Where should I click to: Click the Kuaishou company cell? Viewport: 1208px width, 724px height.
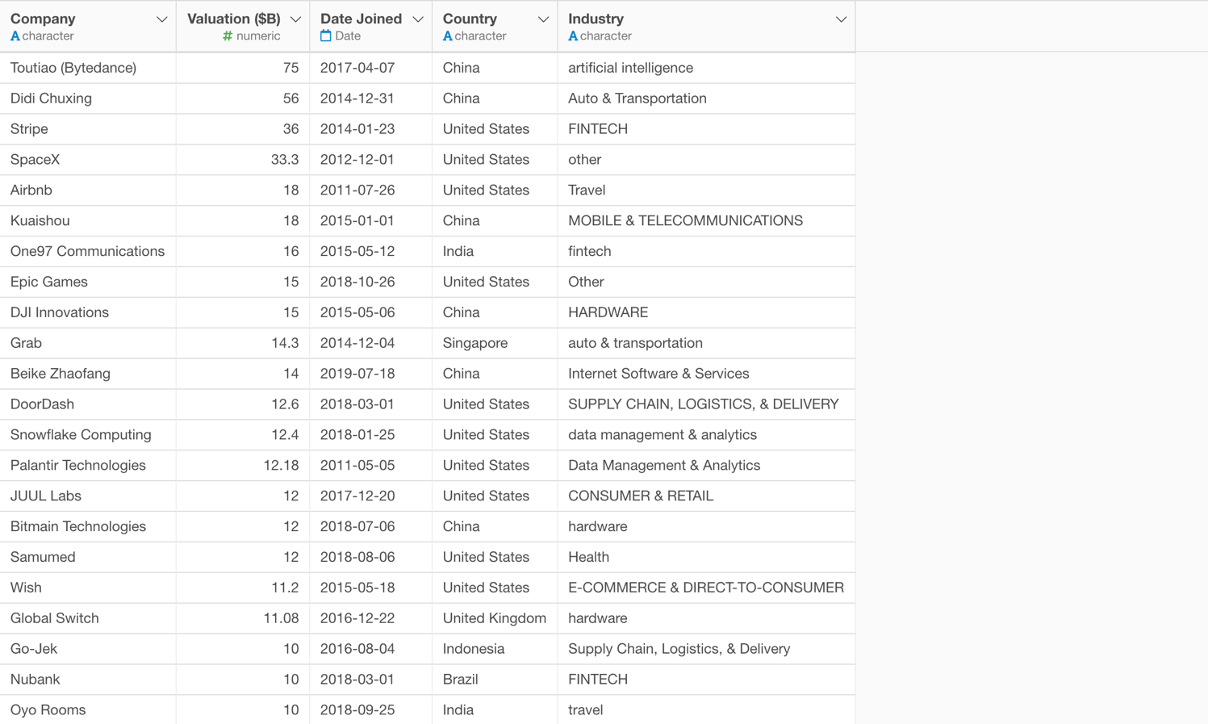[x=88, y=221]
